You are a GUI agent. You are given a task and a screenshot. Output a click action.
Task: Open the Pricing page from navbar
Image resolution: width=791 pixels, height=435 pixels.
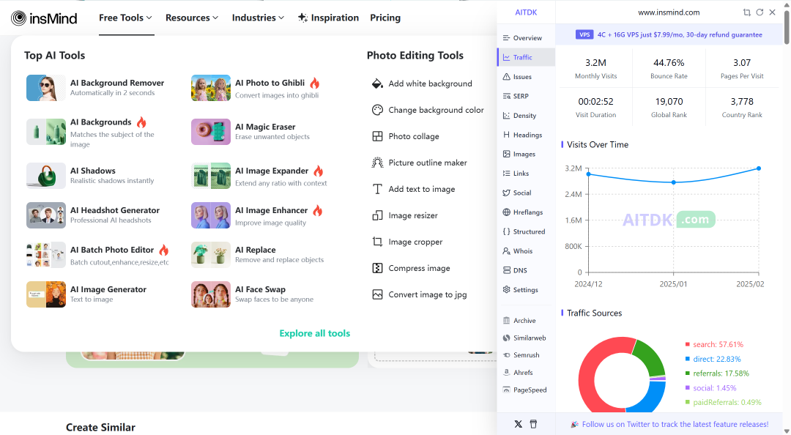pyautogui.click(x=385, y=18)
